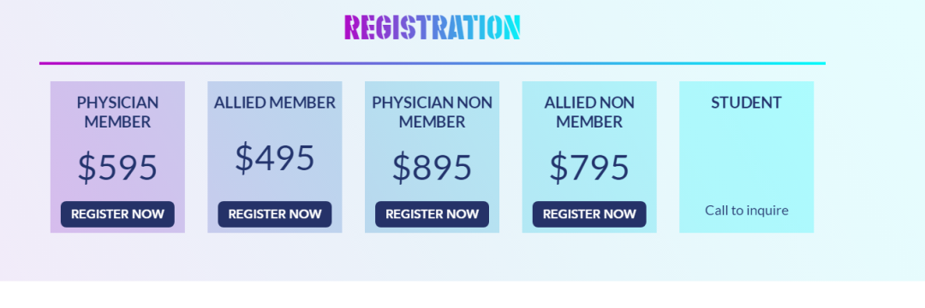The width and height of the screenshot is (925, 308).
Task: Click Register Now under Physician Member
Action: coord(117,215)
